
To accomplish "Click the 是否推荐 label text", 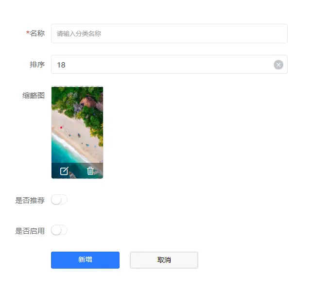I will 30,200.
